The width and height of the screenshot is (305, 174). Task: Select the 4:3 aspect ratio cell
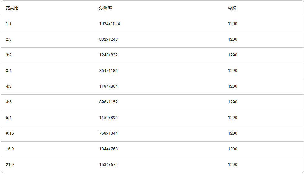(x=9, y=86)
